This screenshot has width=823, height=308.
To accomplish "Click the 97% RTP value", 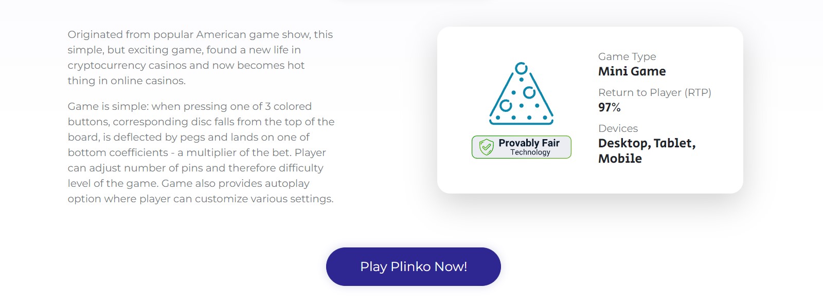I will [x=610, y=107].
